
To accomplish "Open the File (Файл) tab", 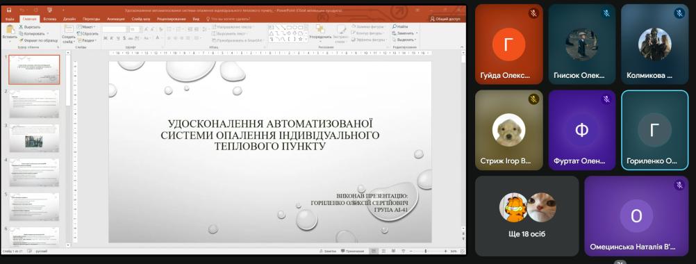I will point(10,19).
